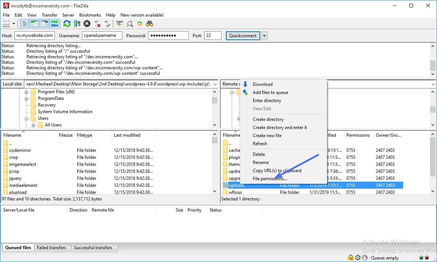The width and height of the screenshot is (437, 262).
Task: Click the green activity indicator light
Action: 421,258
